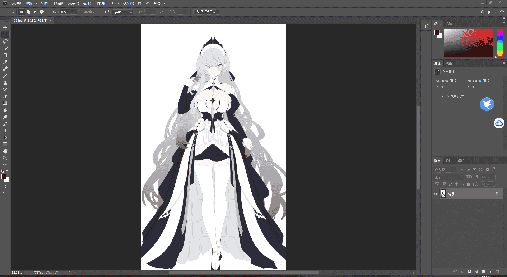507x277 pixels.
Task: Select the Eraser tool
Action: (x=5, y=96)
